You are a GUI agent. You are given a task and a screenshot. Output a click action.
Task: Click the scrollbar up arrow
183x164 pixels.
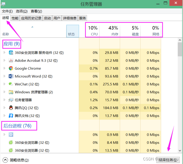[180, 40]
